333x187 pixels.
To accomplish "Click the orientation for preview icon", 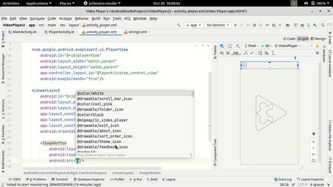I will 230,46.
